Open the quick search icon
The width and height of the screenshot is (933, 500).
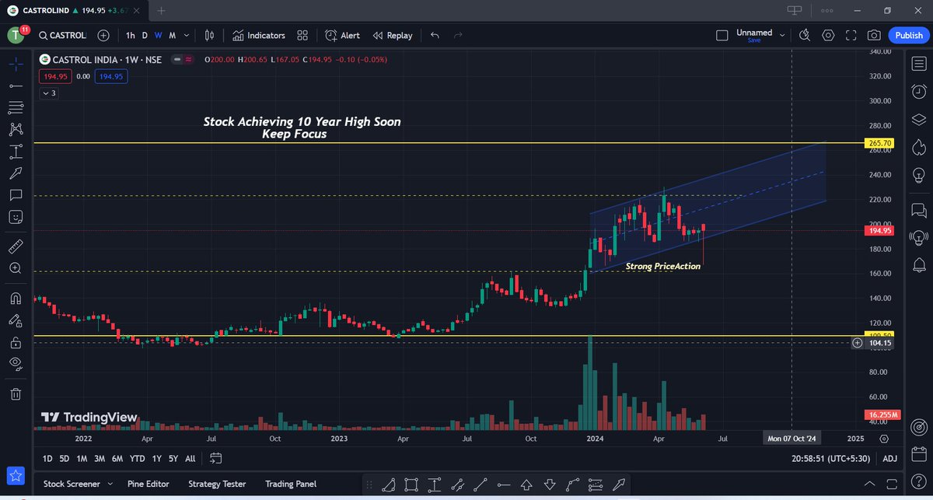tap(805, 35)
